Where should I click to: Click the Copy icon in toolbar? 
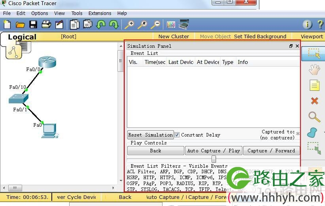click(x=74, y=24)
